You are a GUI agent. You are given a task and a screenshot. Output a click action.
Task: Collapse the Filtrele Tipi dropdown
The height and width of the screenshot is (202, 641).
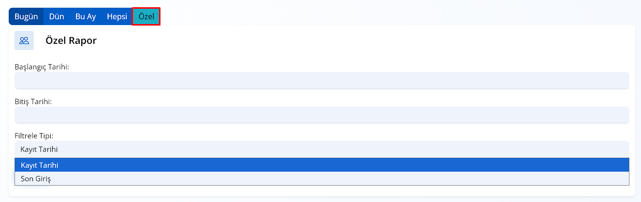tap(321, 149)
